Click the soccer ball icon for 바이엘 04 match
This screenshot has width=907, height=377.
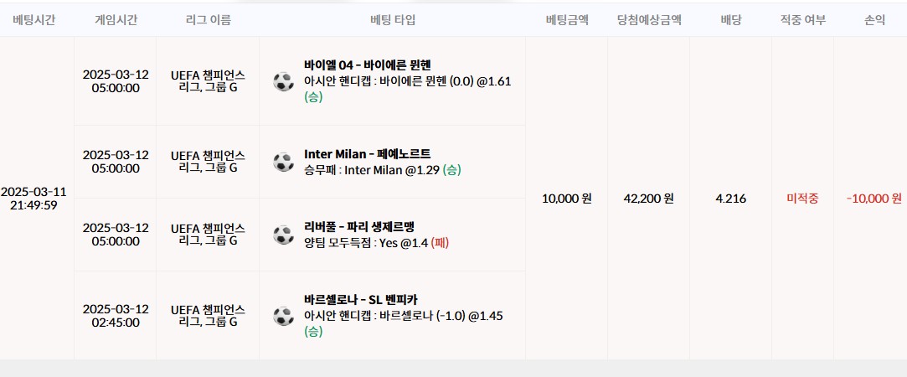click(283, 81)
